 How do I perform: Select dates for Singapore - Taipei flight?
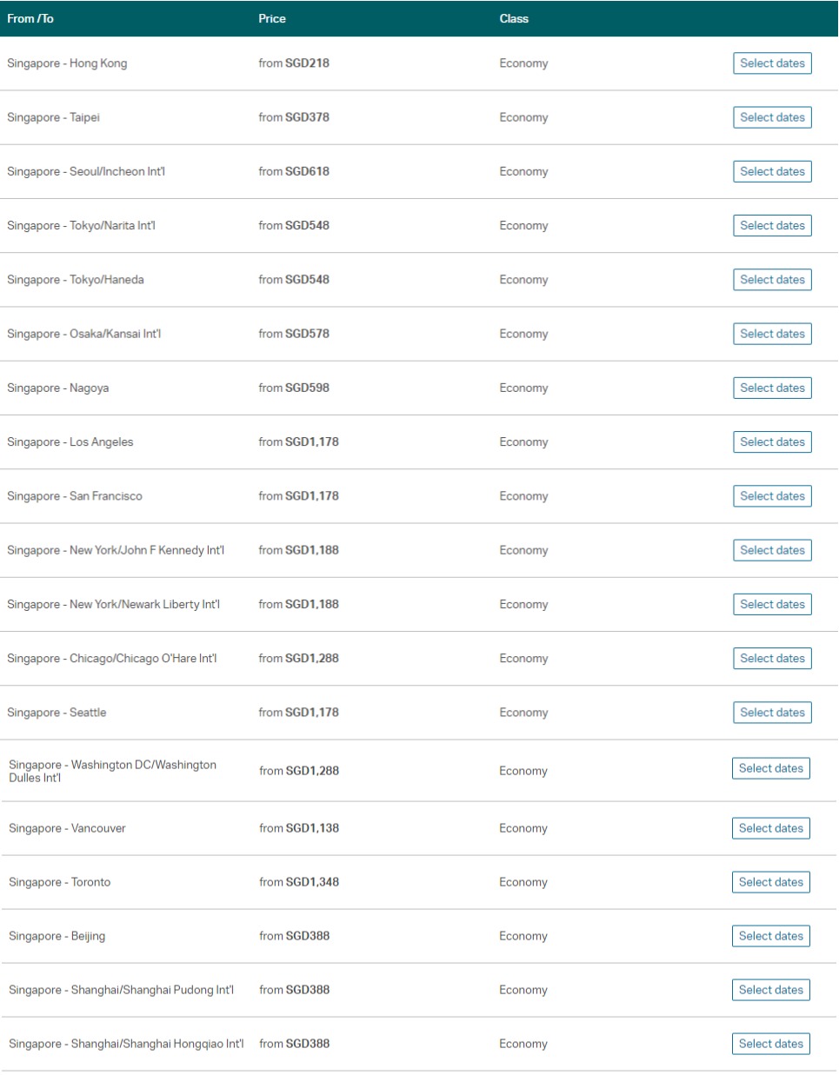772,117
